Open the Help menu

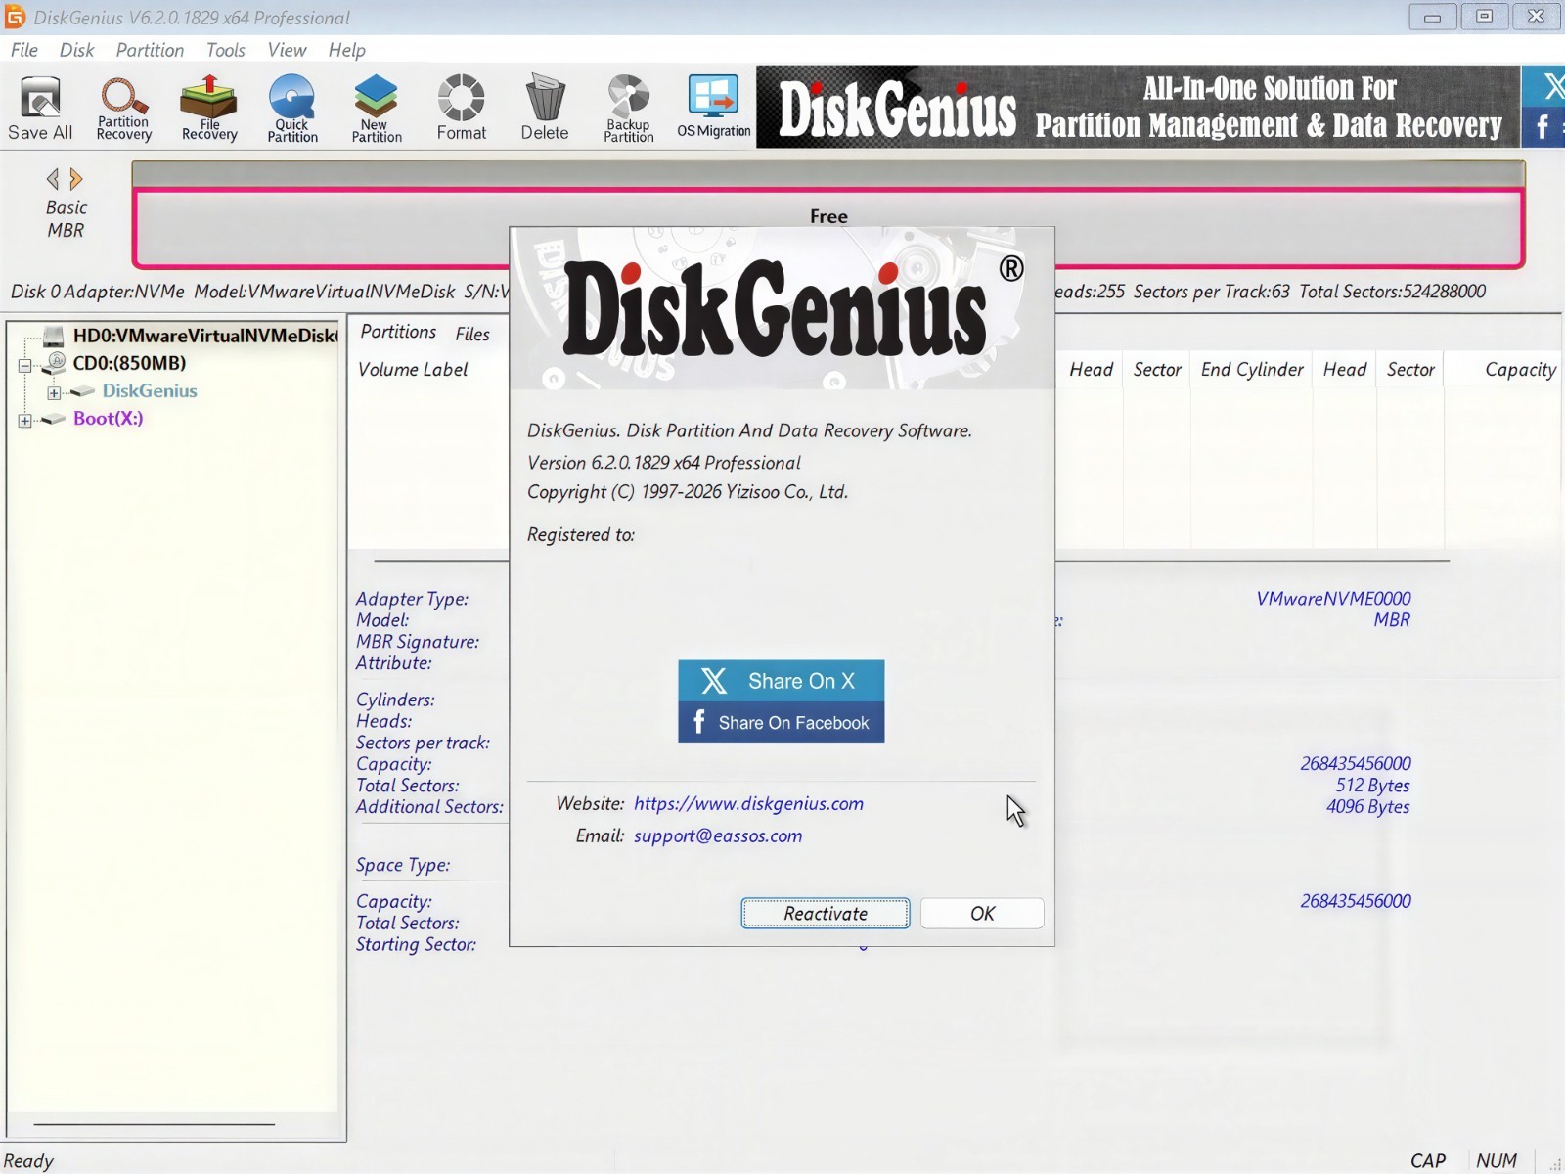click(346, 50)
